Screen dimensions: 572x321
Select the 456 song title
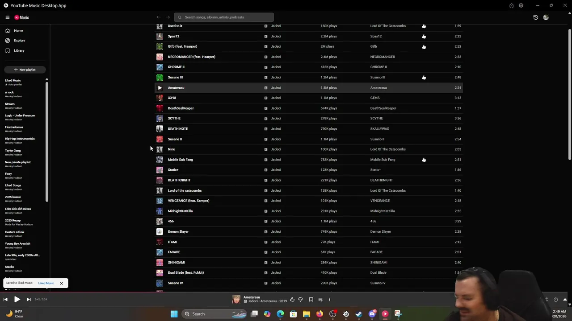tap(171, 221)
